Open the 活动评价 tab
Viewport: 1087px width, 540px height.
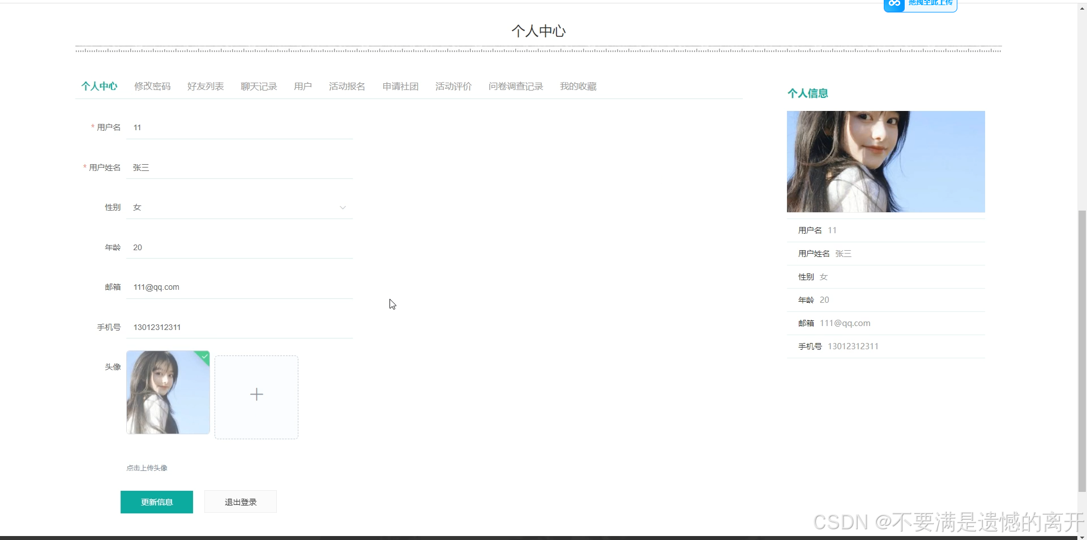pyautogui.click(x=453, y=86)
